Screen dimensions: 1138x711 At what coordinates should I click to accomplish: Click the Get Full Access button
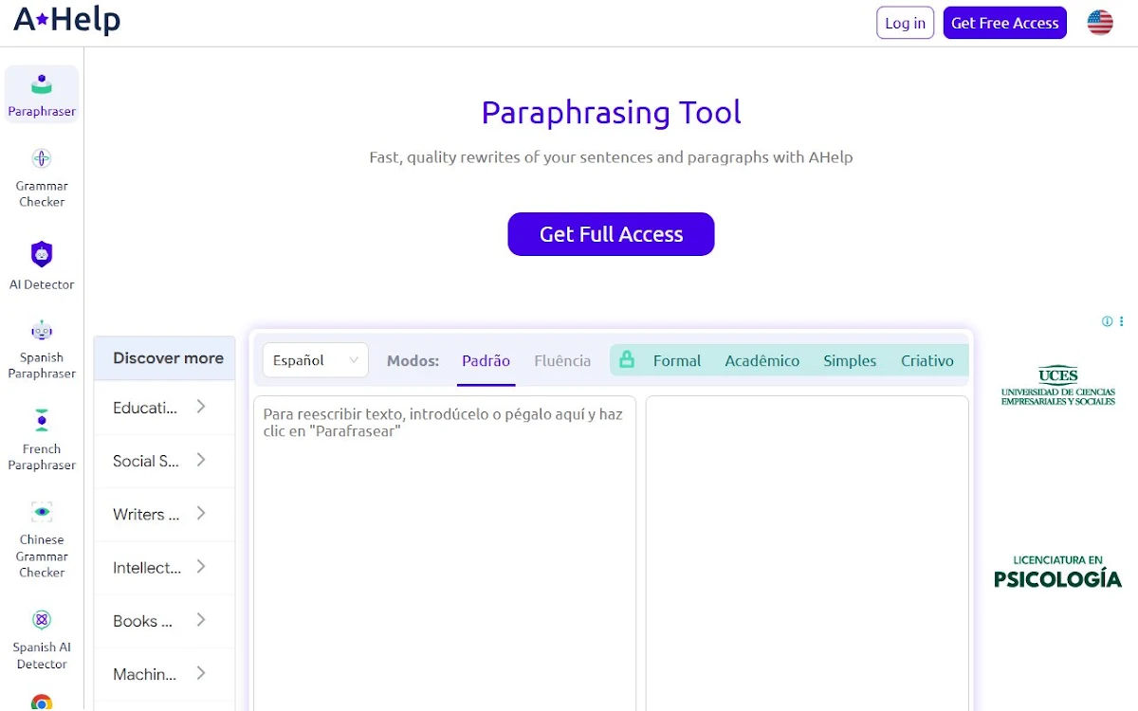(611, 234)
